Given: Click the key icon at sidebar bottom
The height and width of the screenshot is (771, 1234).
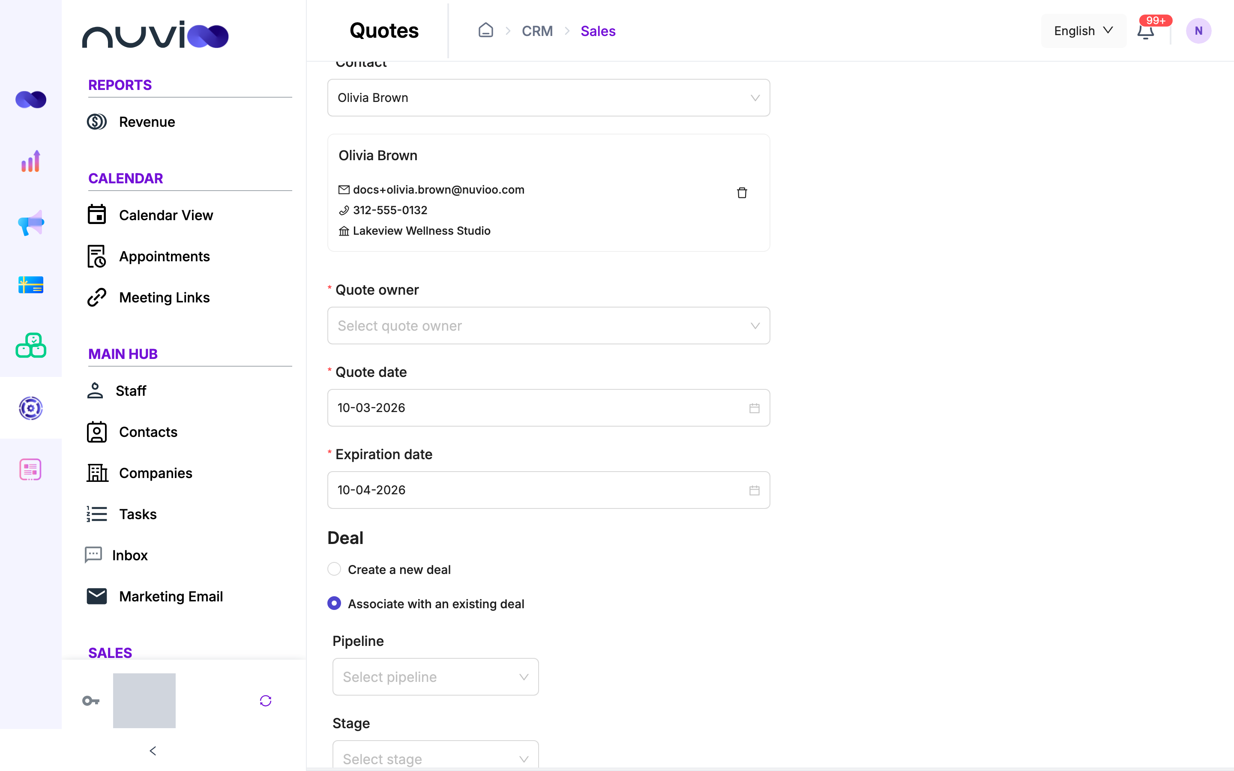Looking at the screenshot, I should tap(91, 701).
